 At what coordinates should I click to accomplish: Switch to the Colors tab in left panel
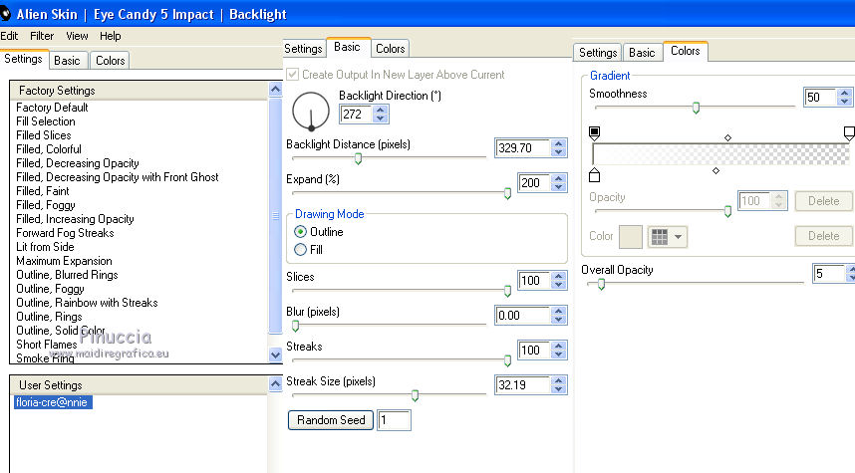(111, 61)
